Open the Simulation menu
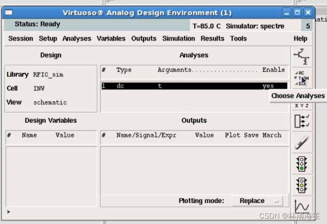This screenshot has width=327, height=224. coord(179,39)
